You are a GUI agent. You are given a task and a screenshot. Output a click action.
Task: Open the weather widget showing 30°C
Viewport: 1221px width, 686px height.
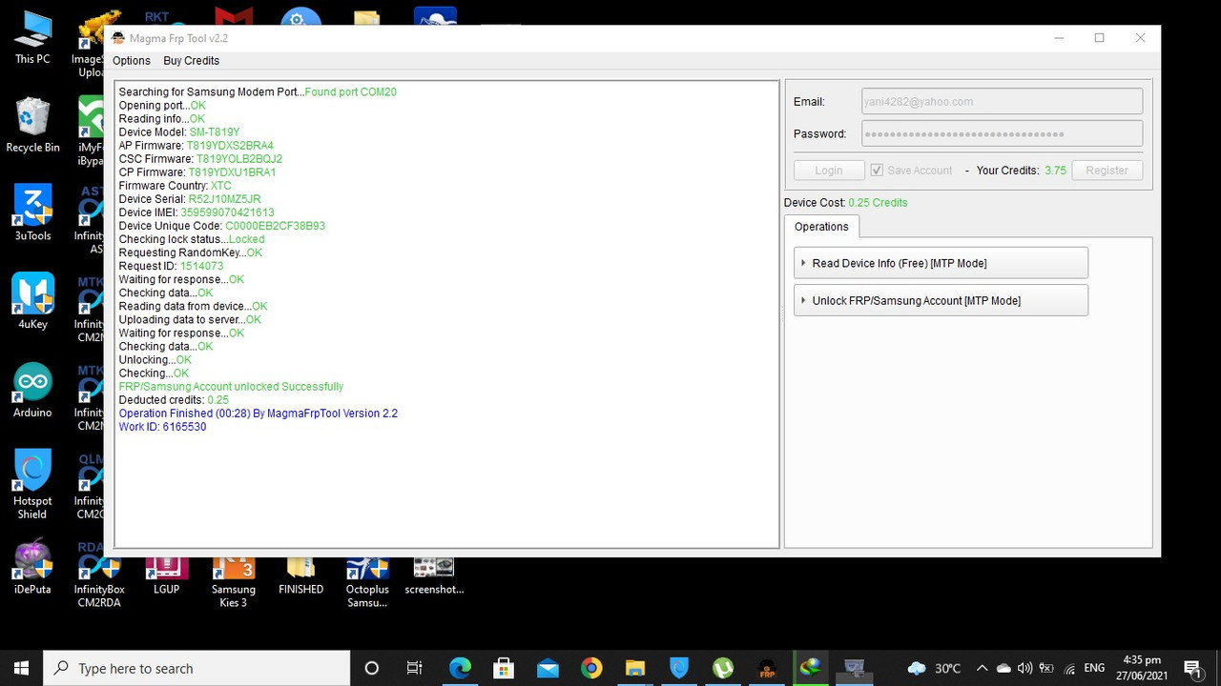[x=935, y=668]
